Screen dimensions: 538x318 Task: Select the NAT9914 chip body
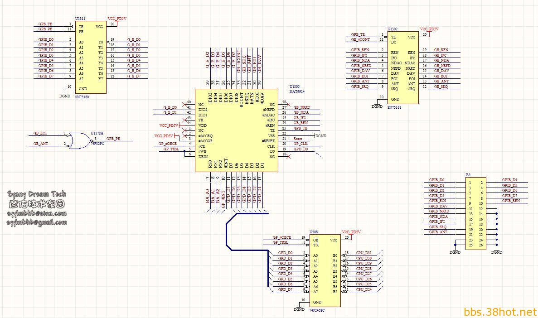pyautogui.click(x=237, y=130)
